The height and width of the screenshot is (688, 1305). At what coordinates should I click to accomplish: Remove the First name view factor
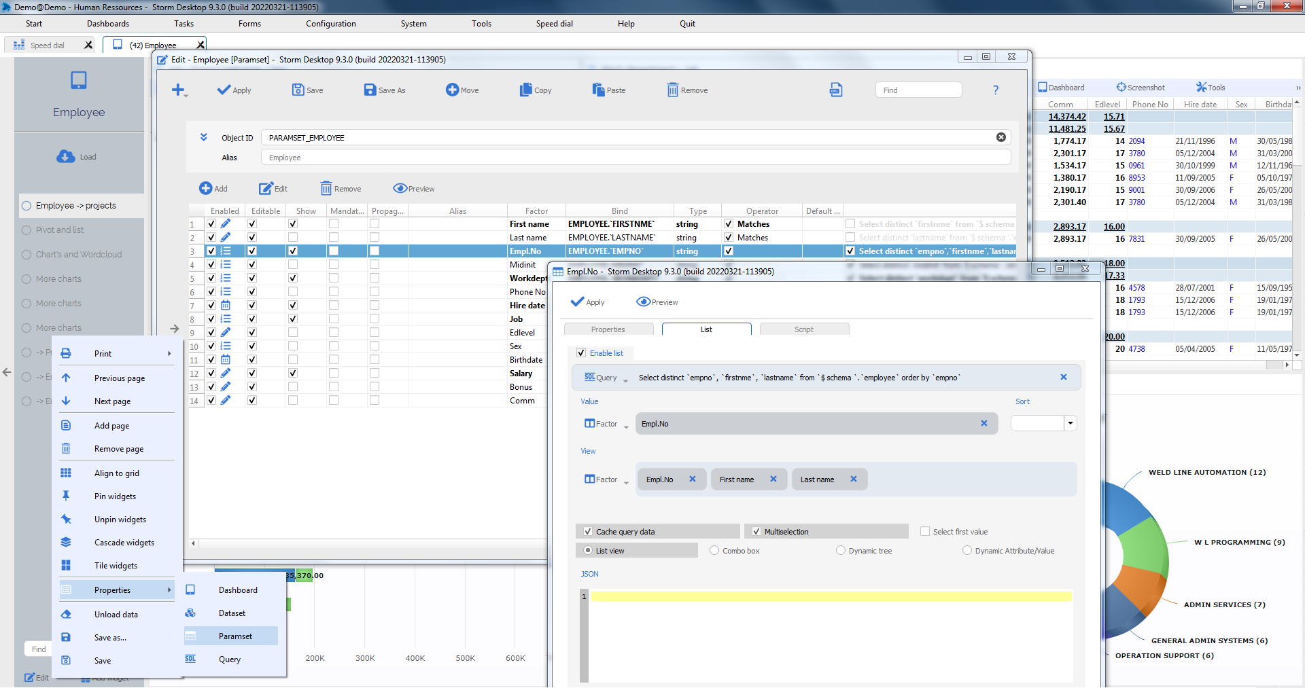[773, 479]
